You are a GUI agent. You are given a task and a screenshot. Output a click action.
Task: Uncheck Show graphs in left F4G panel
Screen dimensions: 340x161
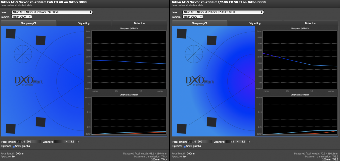tap(14, 146)
